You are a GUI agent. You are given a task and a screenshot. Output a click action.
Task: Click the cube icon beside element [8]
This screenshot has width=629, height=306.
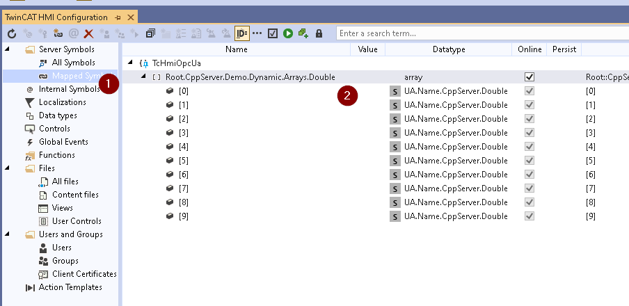[170, 202]
